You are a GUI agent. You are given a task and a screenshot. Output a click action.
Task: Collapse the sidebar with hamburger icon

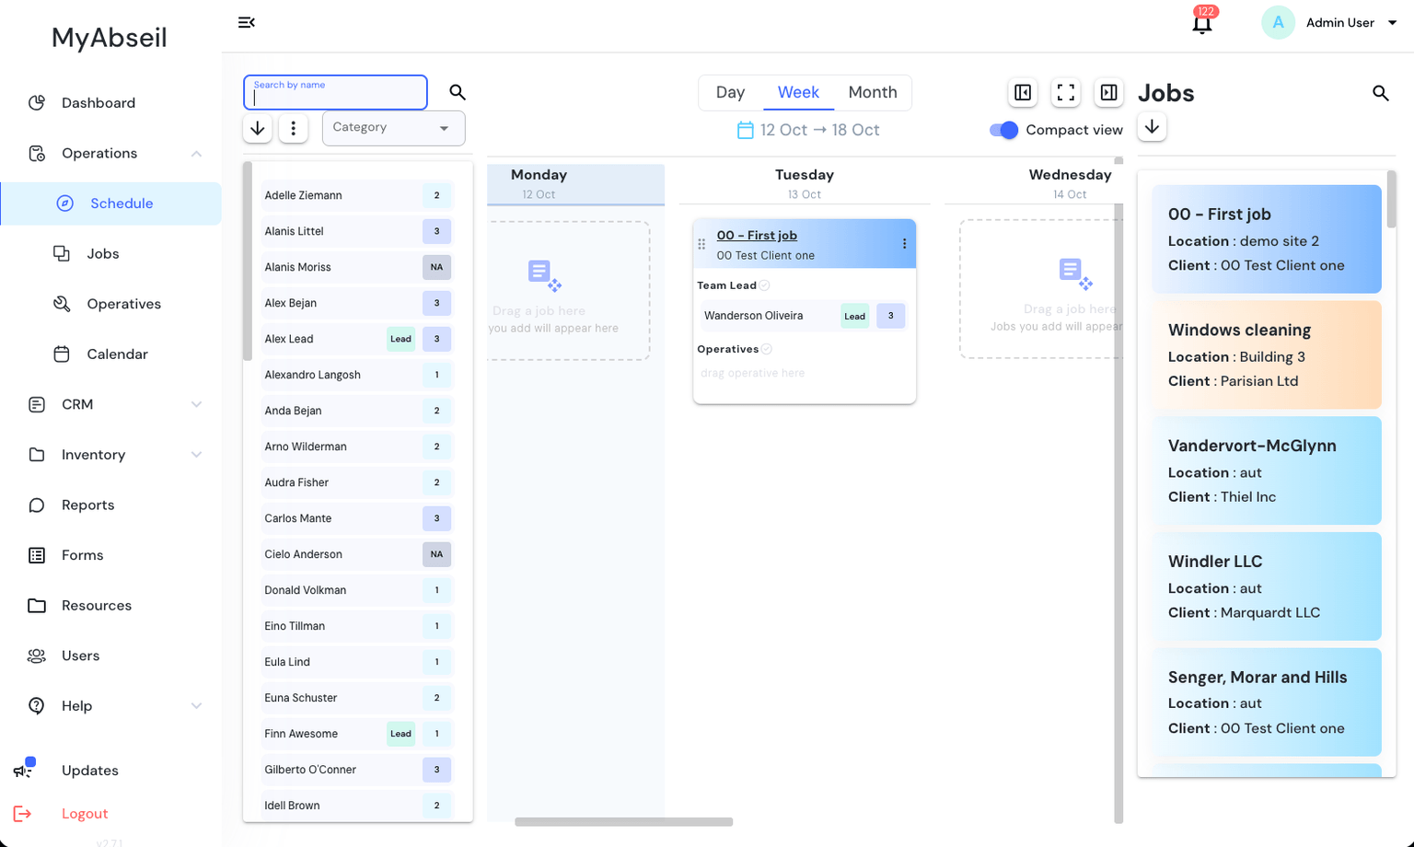pos(247,22)
